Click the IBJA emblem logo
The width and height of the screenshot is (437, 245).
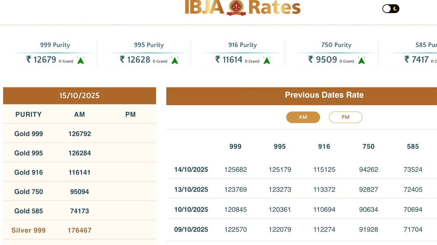point(236,7)
